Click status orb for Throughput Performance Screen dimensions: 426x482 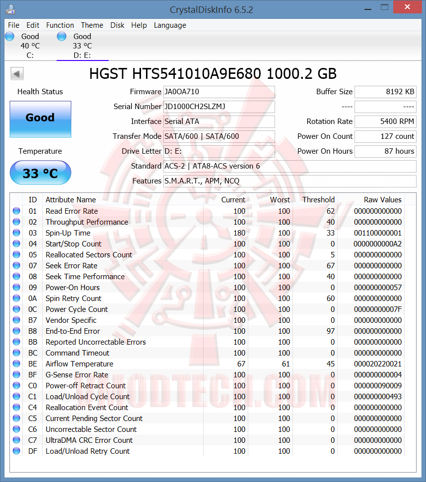pos(16,222)
